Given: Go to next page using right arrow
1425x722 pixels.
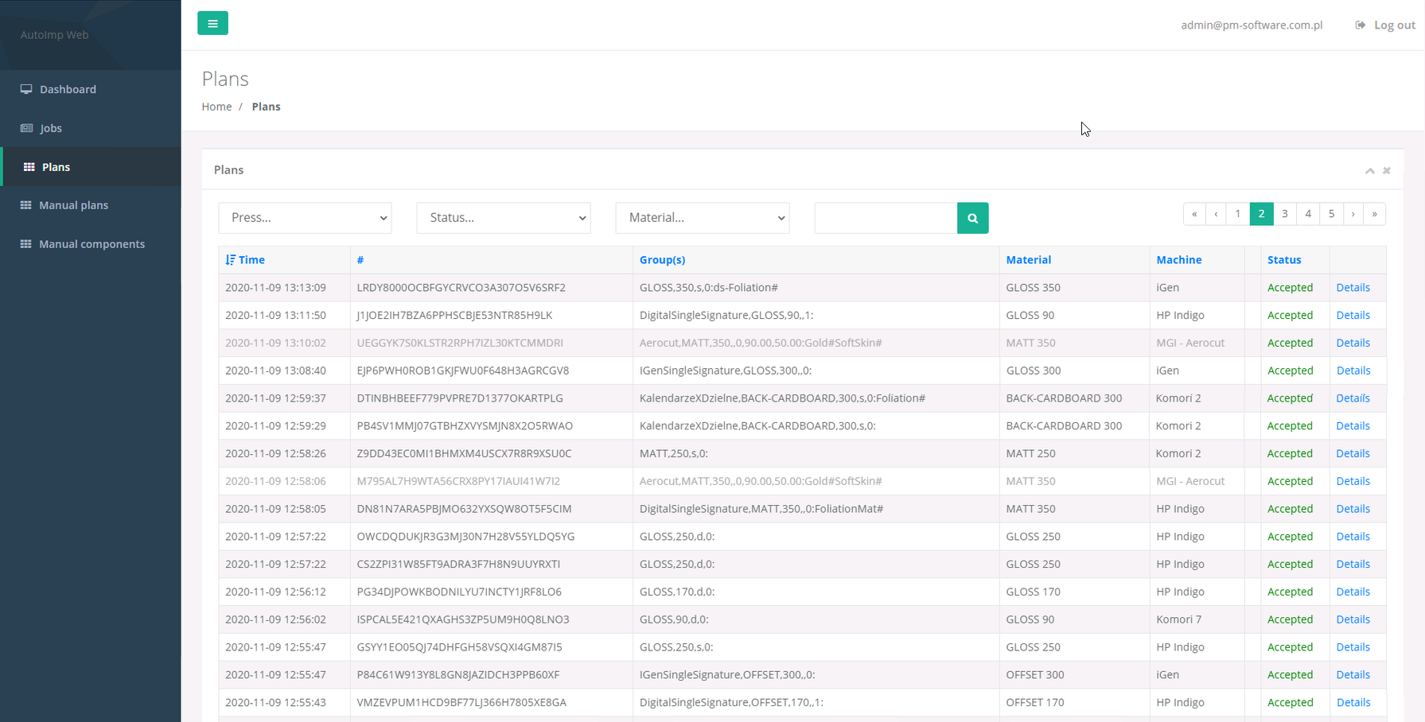Looking at the screenshot, I should pos(1353,214).
